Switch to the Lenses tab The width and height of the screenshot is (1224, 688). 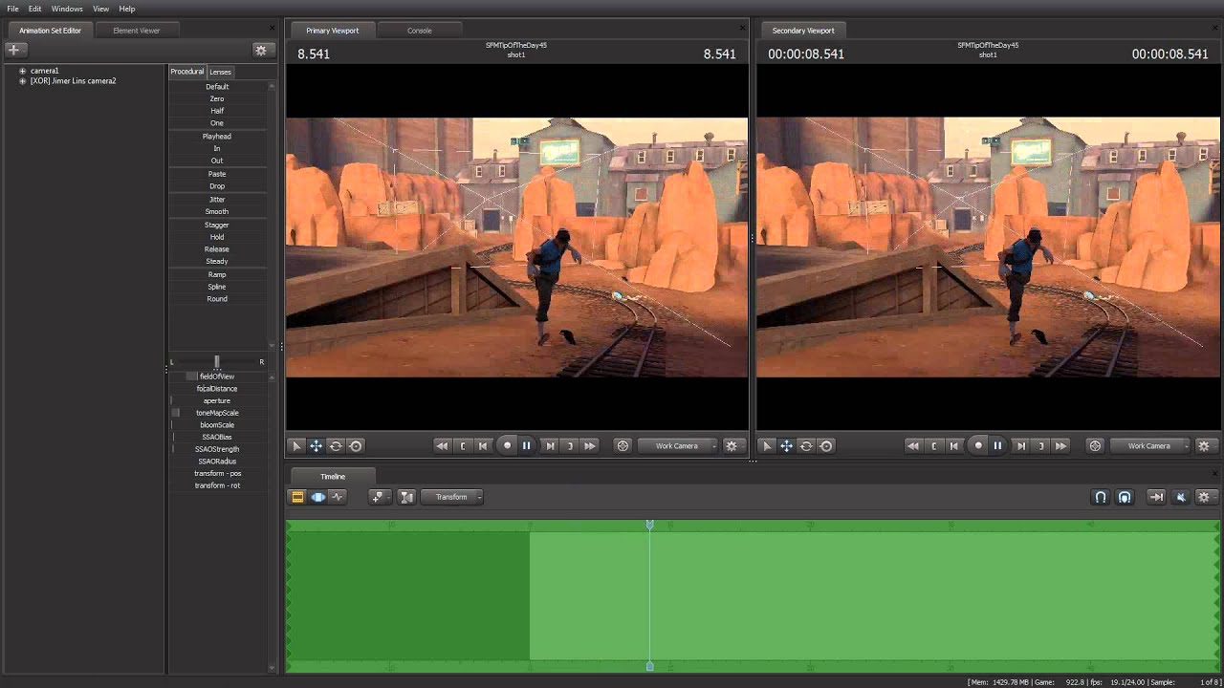pyautogui.click(x=220, y=72)
